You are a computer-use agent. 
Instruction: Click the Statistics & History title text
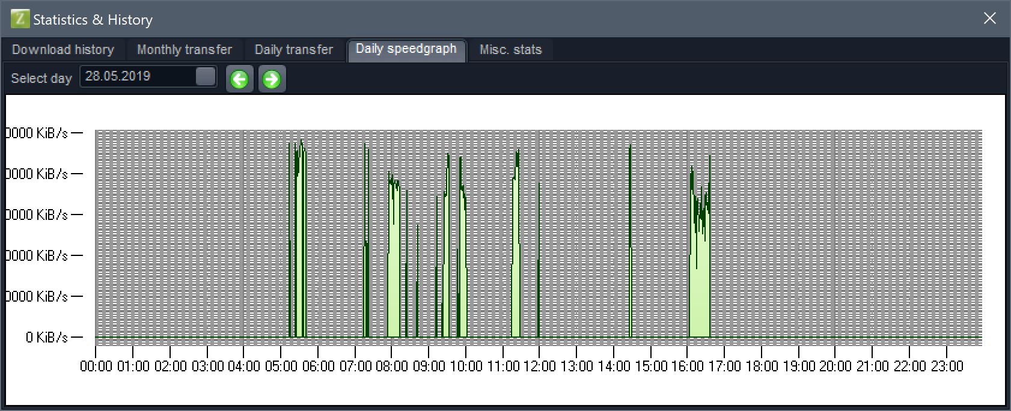click(93, 20)
